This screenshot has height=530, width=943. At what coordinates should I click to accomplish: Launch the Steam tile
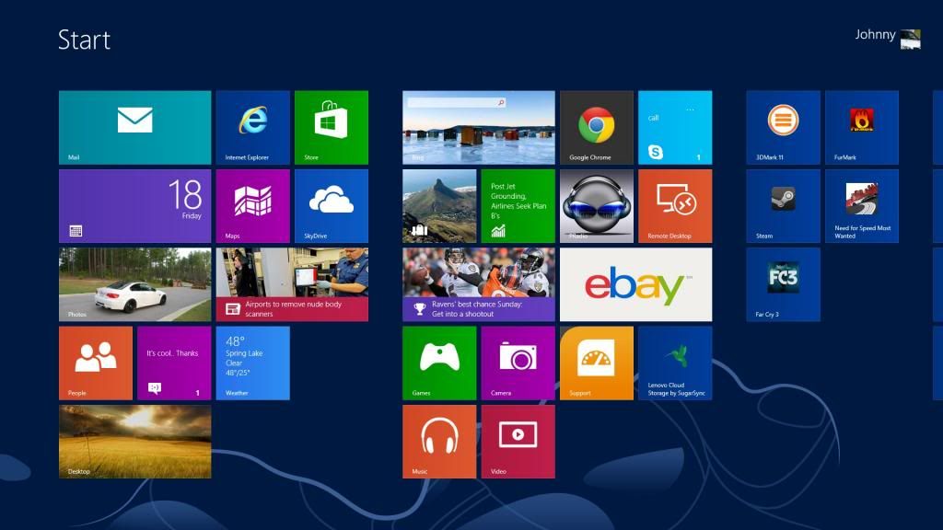point(783,206)
